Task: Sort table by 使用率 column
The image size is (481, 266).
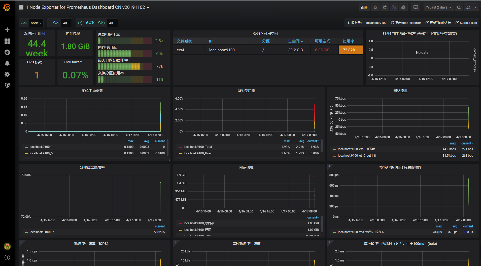Action: pos(349,41)
